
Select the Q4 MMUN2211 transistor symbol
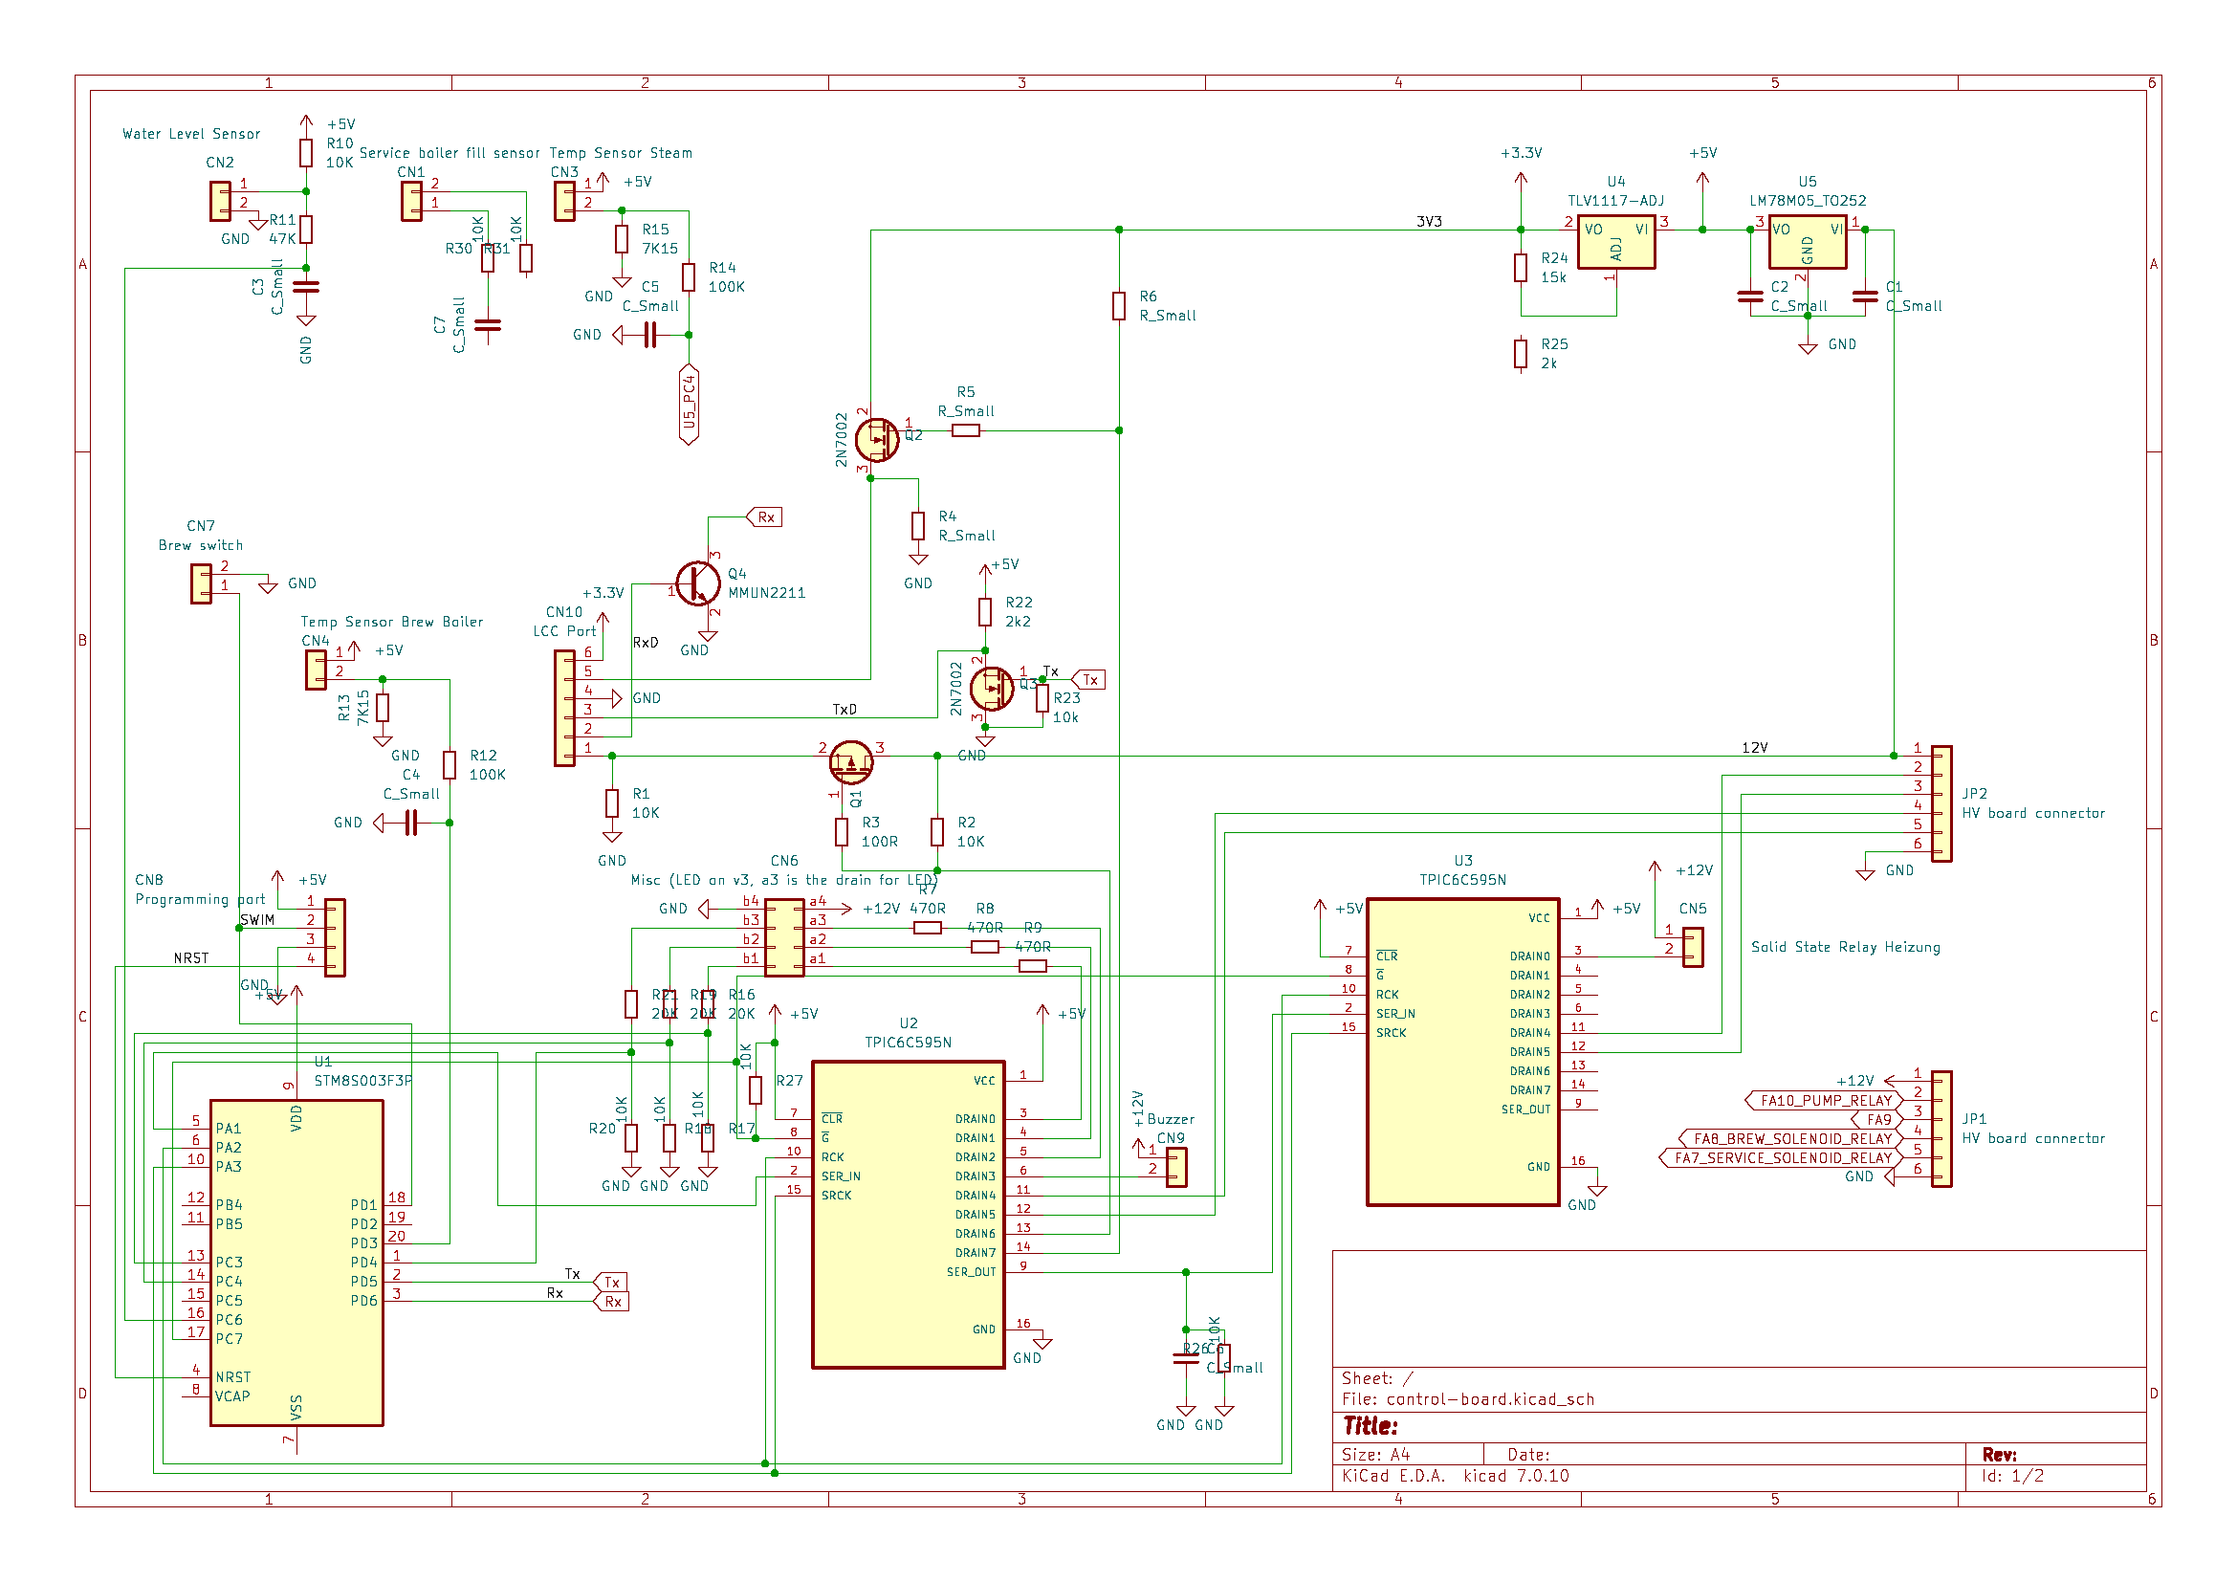coord(697,583)
